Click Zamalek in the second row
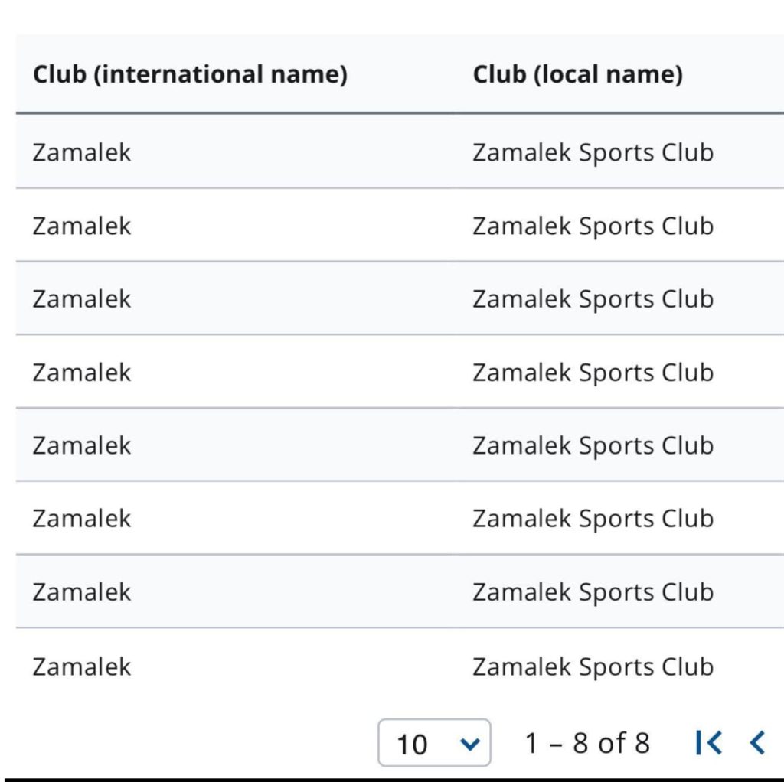Viewport: 784px width, 782px height. (81, 226)
